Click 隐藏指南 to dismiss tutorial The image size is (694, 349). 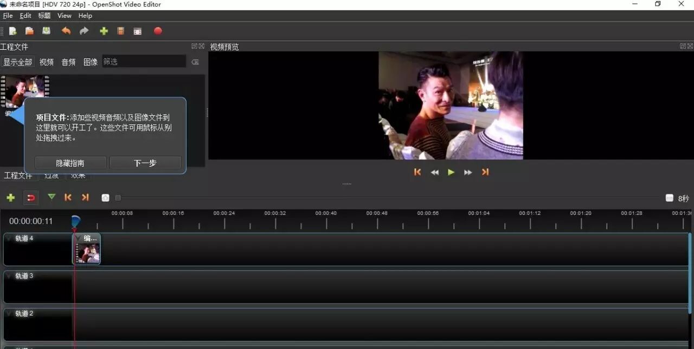click(70, 163)
